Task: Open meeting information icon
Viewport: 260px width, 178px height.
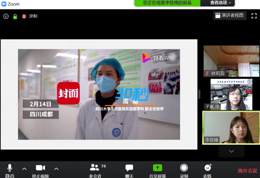Action: [x=6, y=16]
